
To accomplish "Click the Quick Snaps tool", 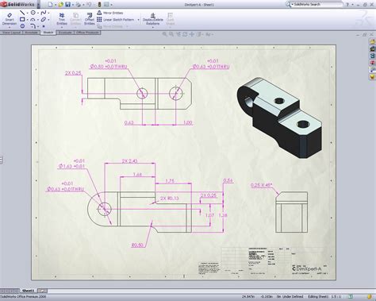I will pyautogui.click(x=171, y=19).
